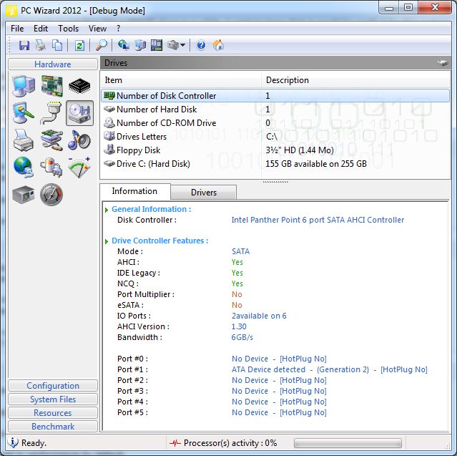This screenshot has height=456, width=457.
Task: Select Drive C: (Hard Disk) row
Action: coord(153,164)
